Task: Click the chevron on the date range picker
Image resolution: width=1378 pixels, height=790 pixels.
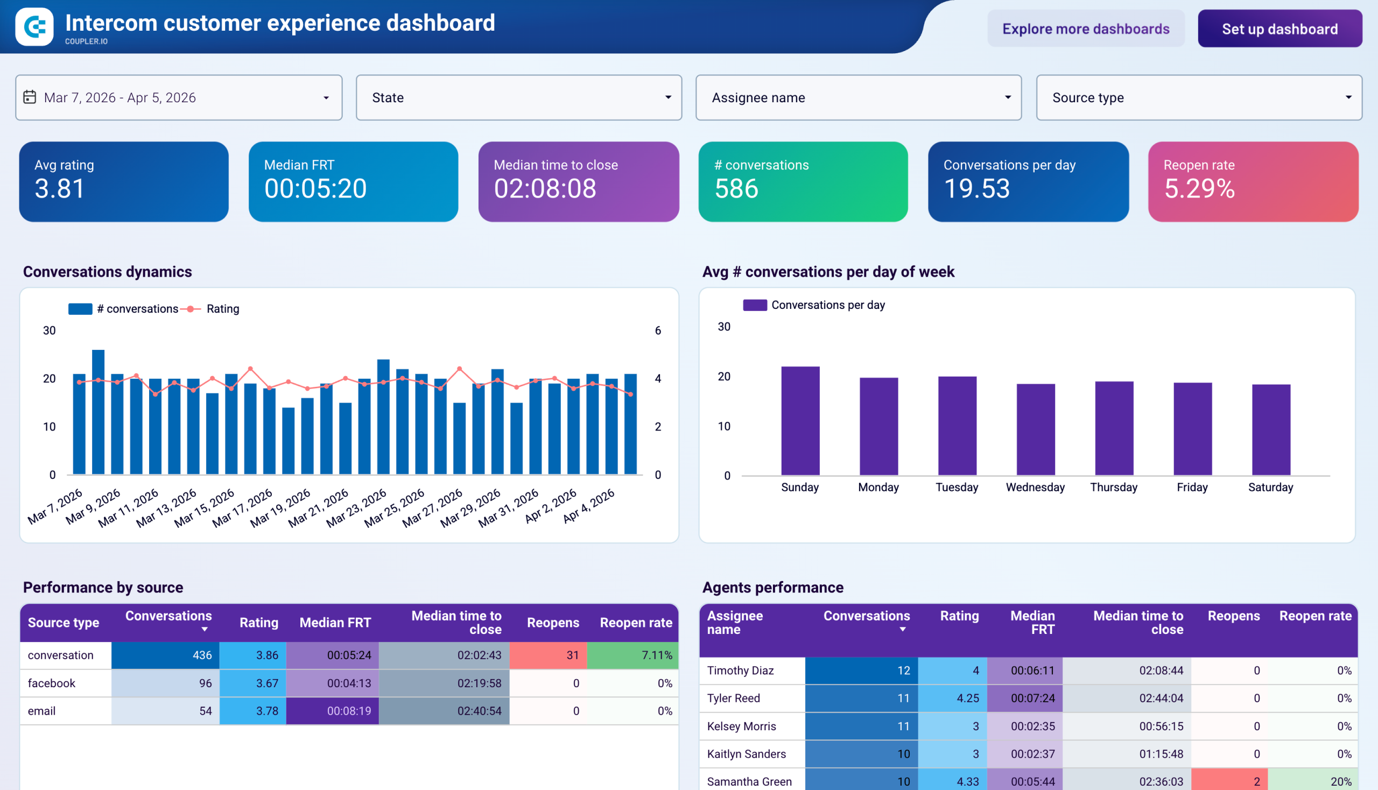Action: tap(326, 97)
